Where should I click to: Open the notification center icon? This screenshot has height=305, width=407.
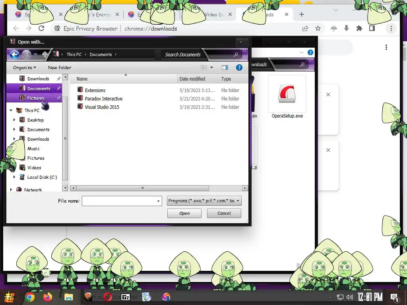pyautogui.click(x=394, y=297)
